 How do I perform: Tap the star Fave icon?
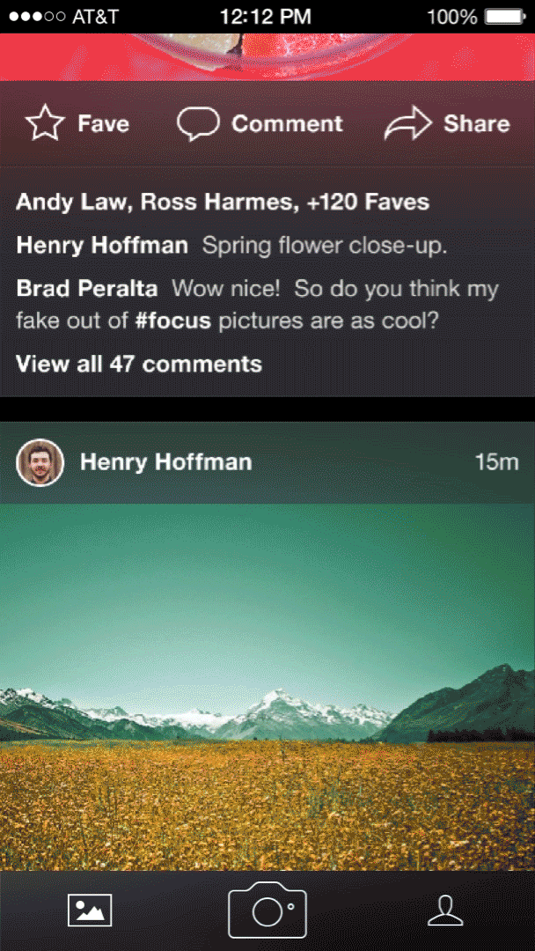[x=45, y=123]
